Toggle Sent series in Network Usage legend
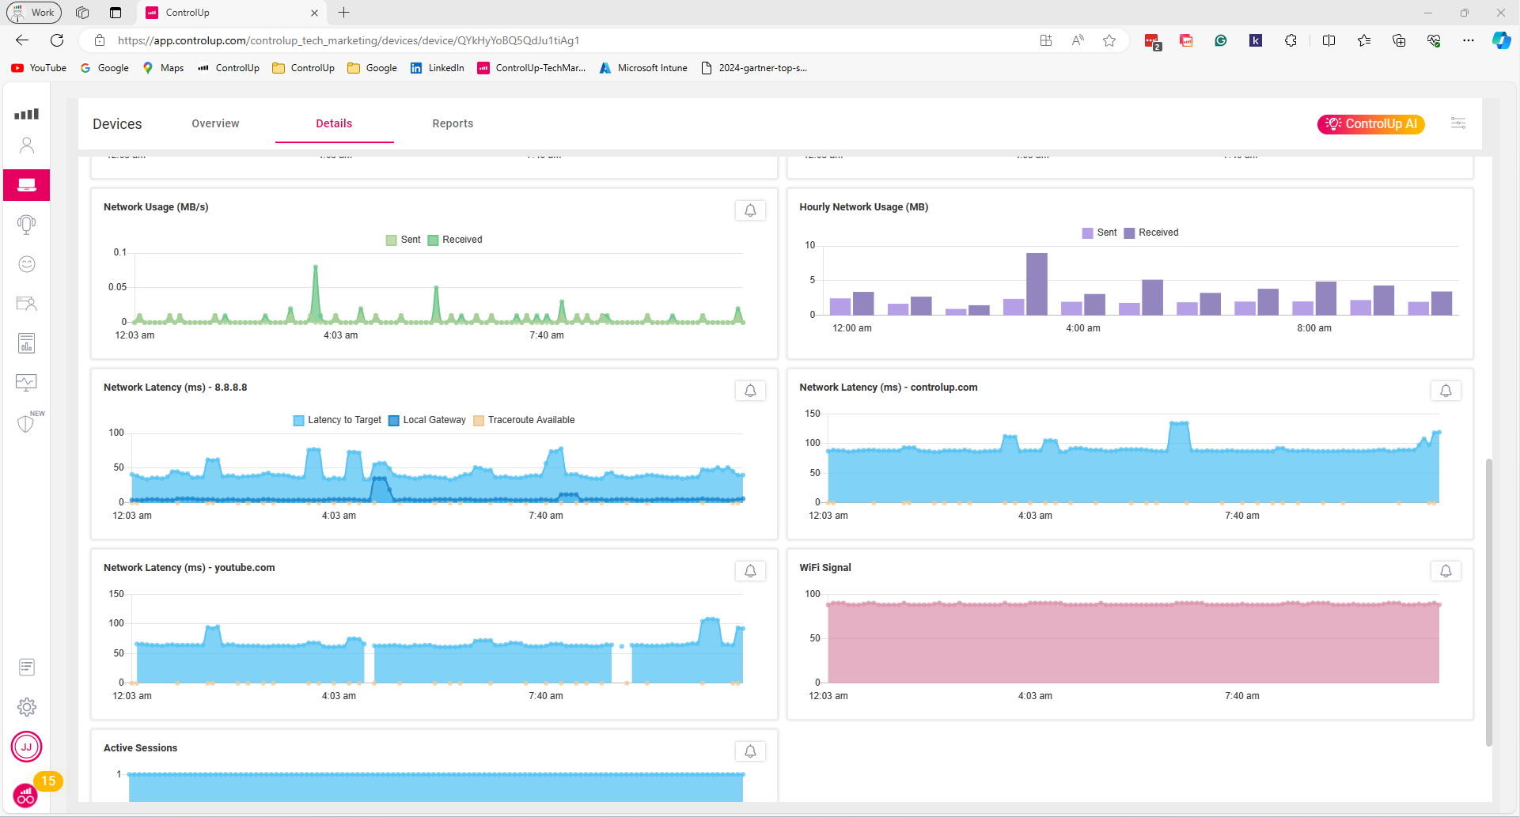The image size is (1520, 817). click(404, 240)
